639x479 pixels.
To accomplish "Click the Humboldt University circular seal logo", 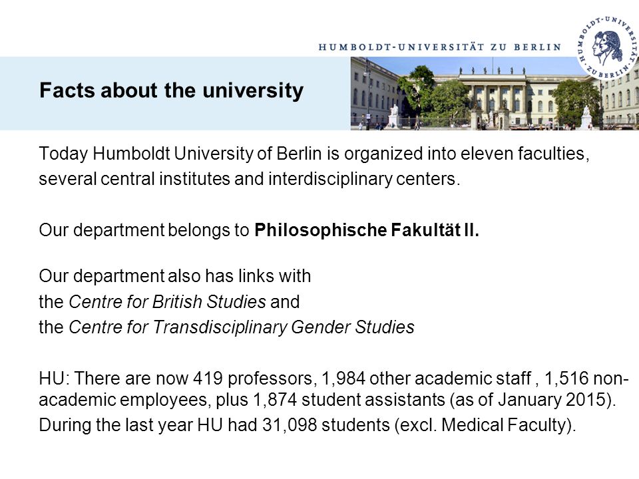I will coord(608,48).
